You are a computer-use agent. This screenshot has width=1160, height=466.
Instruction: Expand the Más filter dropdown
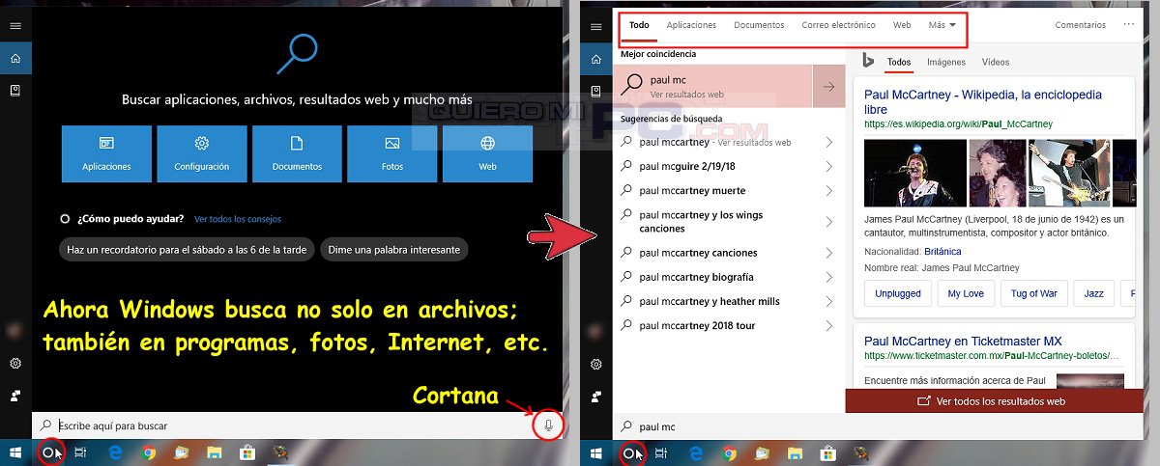[942, 25]
